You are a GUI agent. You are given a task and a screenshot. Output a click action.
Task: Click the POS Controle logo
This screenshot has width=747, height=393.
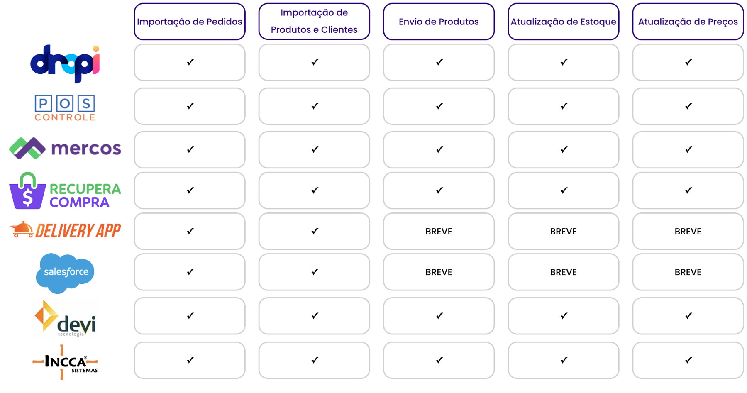point(65,108)
